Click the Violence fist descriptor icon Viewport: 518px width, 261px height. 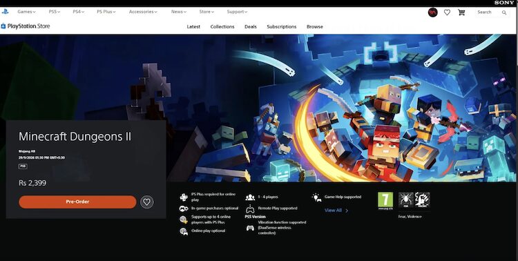coord(422,200)
